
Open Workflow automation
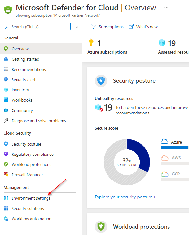pos(31,219)
